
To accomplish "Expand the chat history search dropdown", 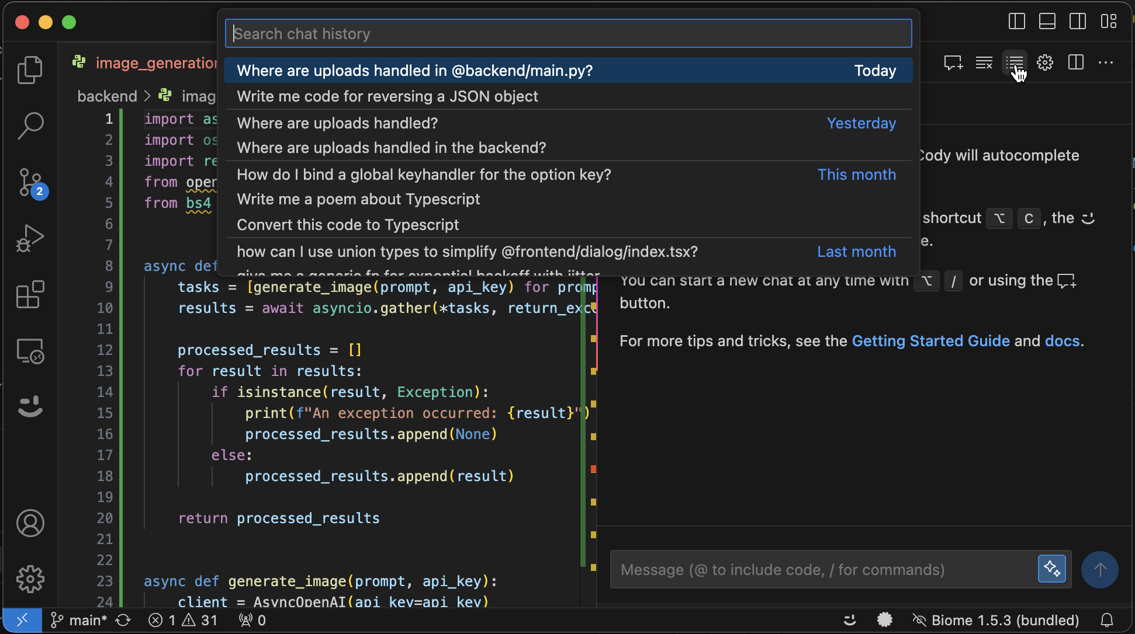I will [x=1015, y=62].
